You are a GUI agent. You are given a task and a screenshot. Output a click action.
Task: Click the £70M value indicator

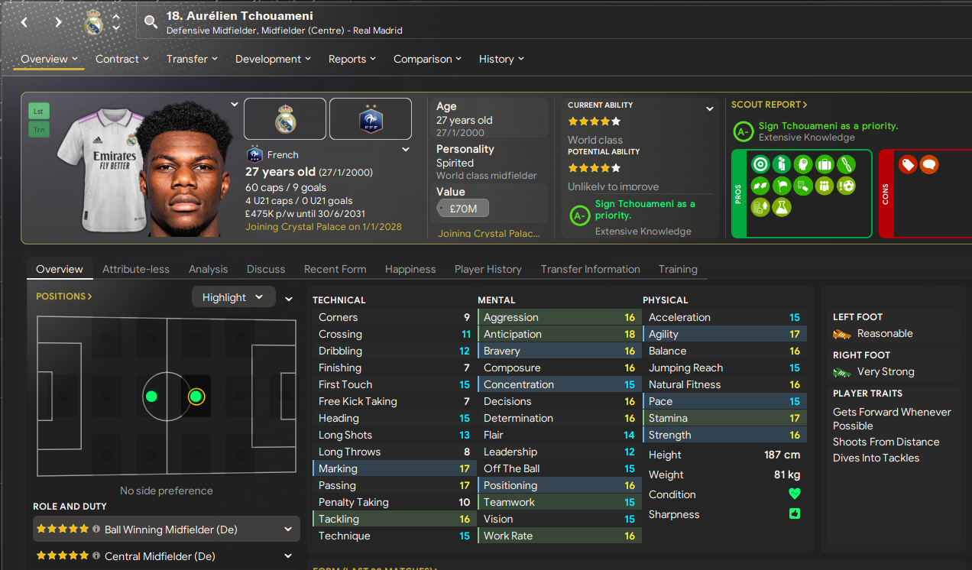[462, 208]
